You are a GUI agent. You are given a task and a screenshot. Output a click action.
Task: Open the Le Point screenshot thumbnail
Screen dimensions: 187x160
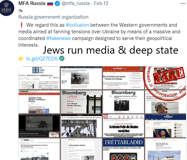(123, 78)
